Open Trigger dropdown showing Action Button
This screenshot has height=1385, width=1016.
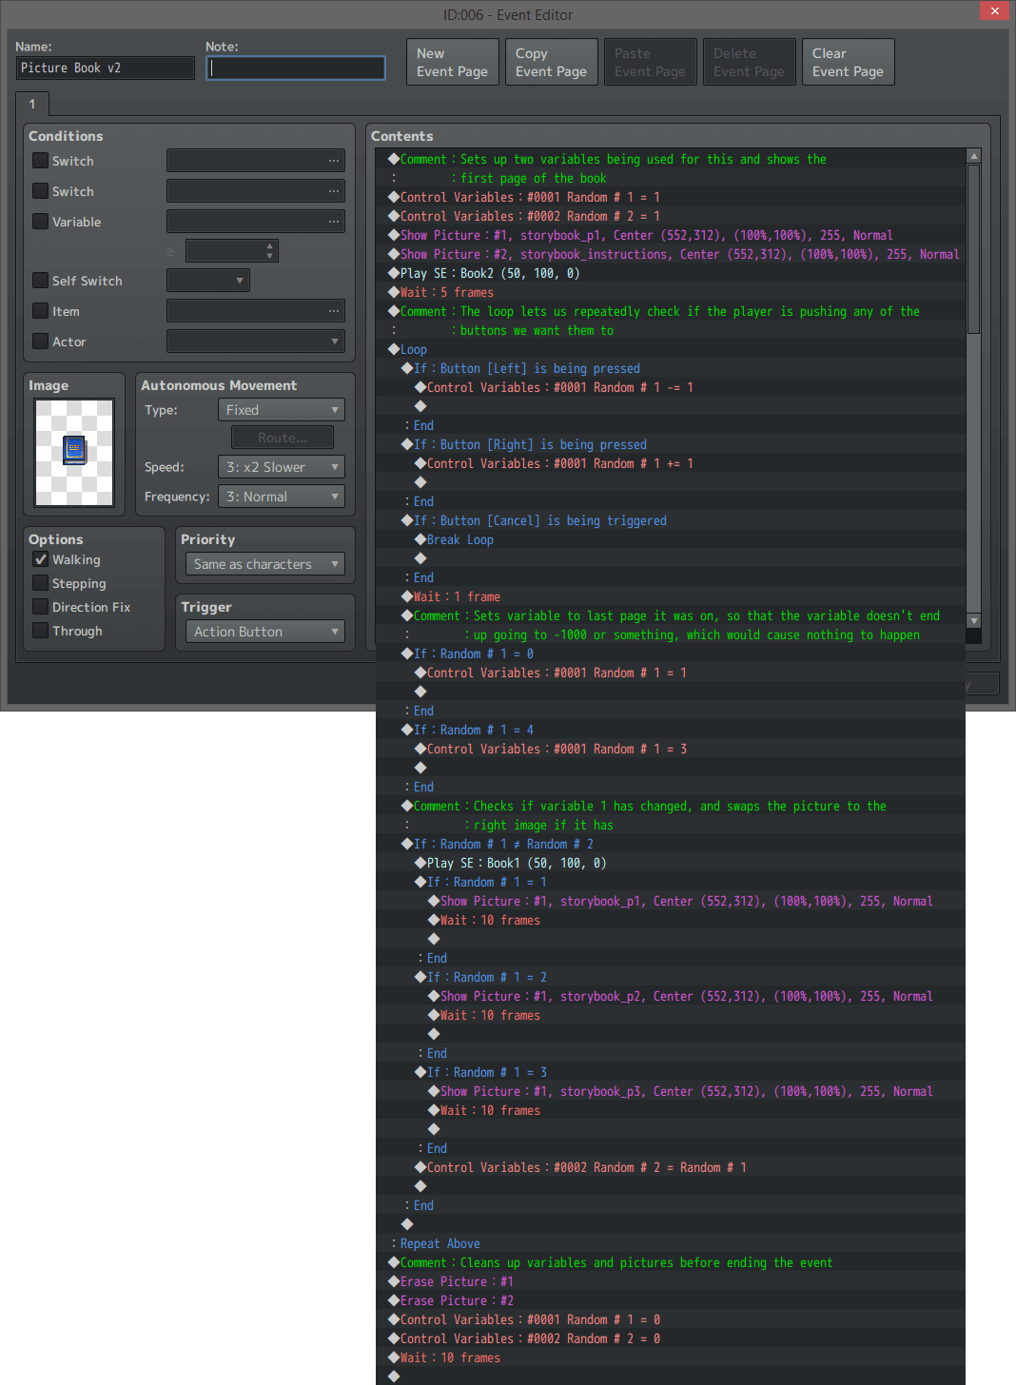[265, 632]
